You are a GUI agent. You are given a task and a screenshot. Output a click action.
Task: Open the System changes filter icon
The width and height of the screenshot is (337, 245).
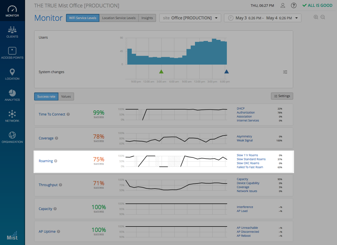coord(285,72)
